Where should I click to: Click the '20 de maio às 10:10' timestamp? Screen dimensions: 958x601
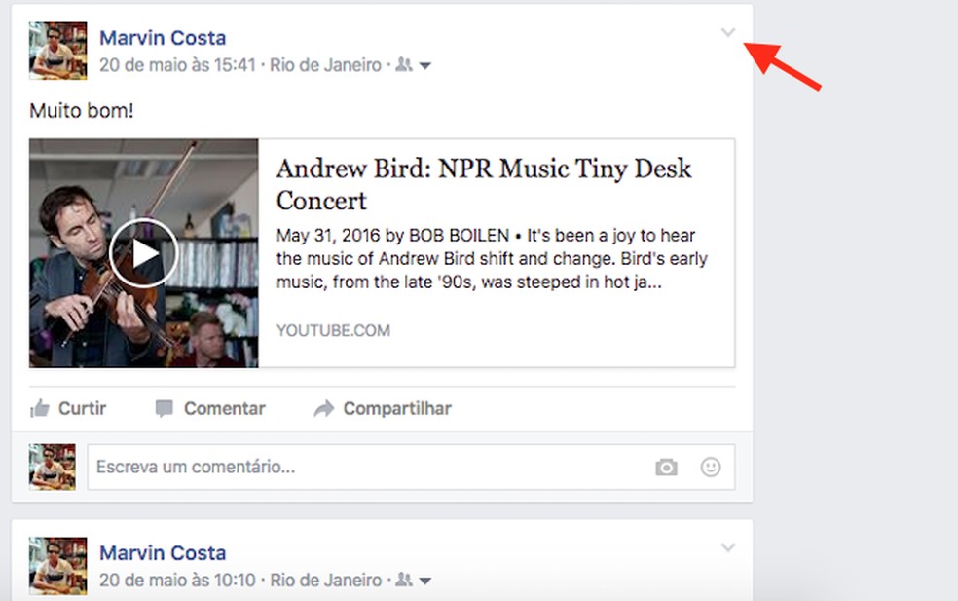pyautogui.click(x=177, y=580)
